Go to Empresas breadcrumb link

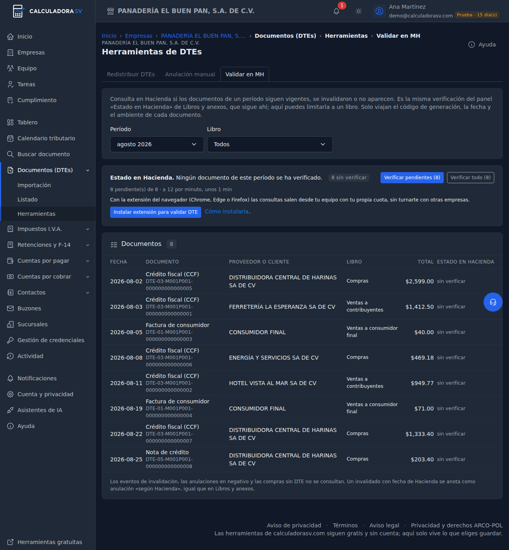click(x=139, y=36)
